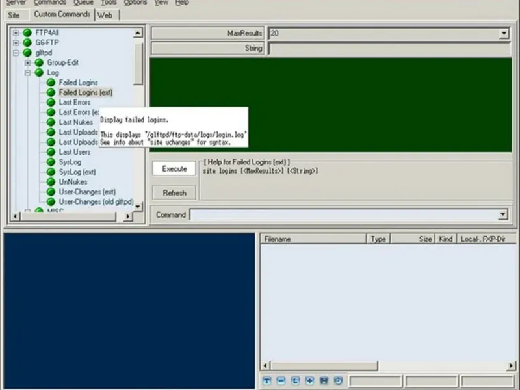Image resolution: width=520 pixels, height=390 pixels.
Task: Click the L icon below the file list
Action: (x=295, y=381)
